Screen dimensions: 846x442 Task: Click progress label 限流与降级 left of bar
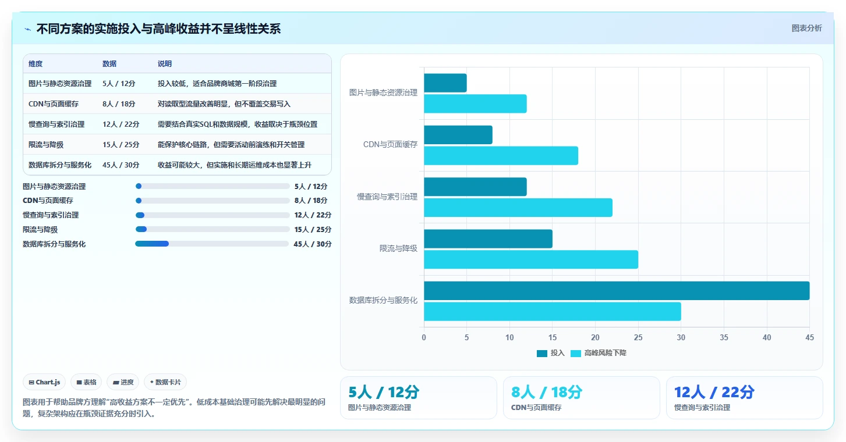40,230
